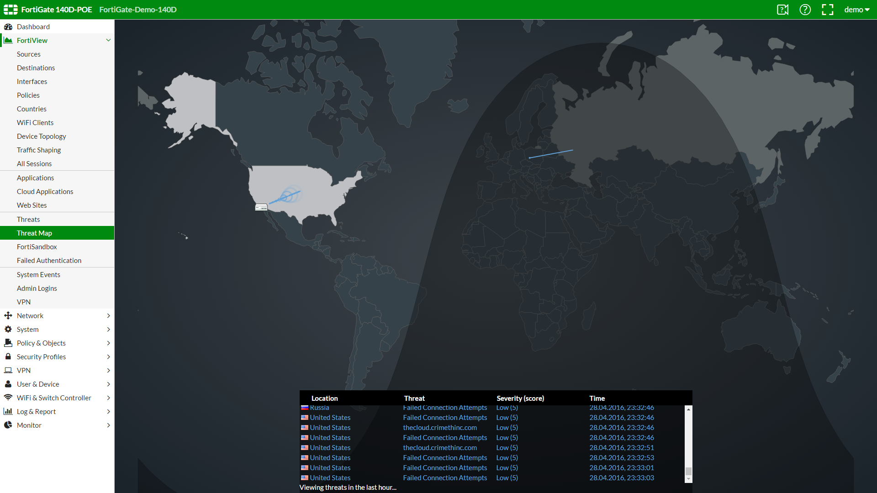Click the Security Profiles lock icon

pyautogui.click(x=8, y=357)
